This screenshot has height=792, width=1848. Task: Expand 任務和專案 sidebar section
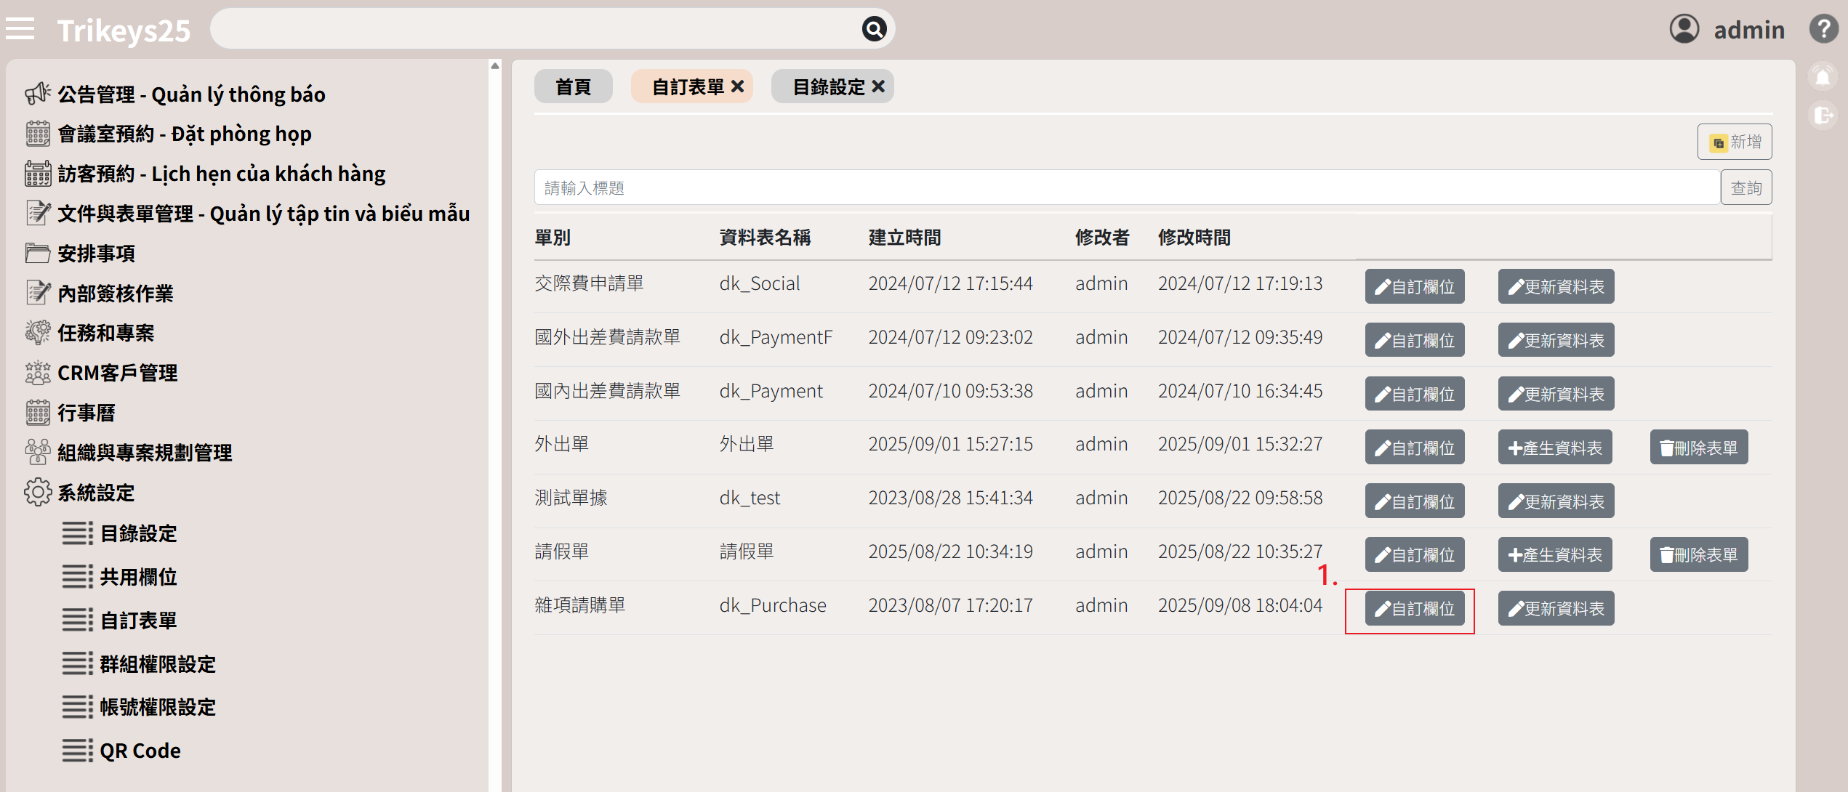click(105, 333)
